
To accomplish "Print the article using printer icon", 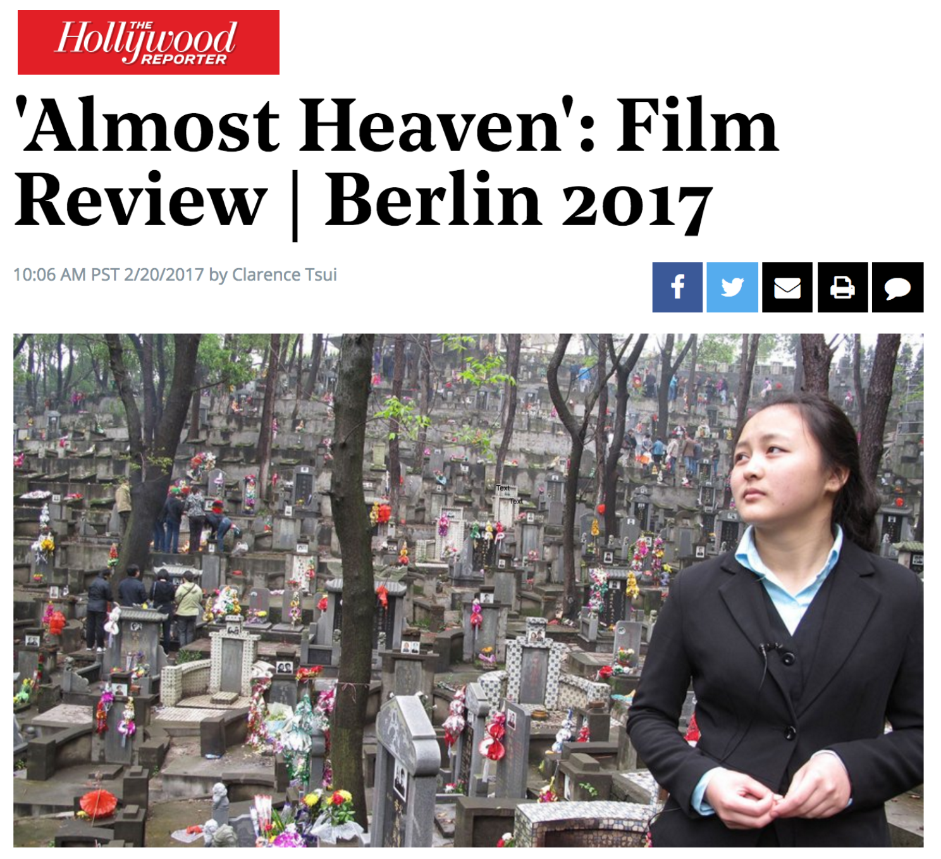I will [x=842, y=287].
